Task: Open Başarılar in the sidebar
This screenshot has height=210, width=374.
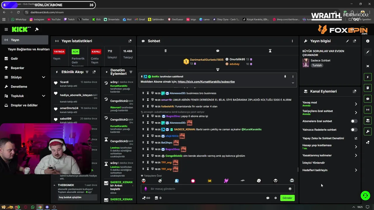Action: coord(17,68)
